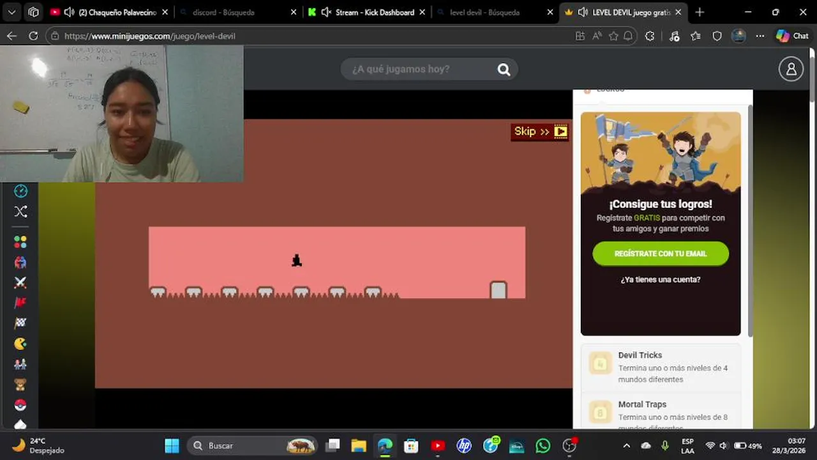The width and height of the screenshot is (817, 460).
Task: Switch to the Stream - Kick Dashboard tab
Action: (x=367, y=12)
